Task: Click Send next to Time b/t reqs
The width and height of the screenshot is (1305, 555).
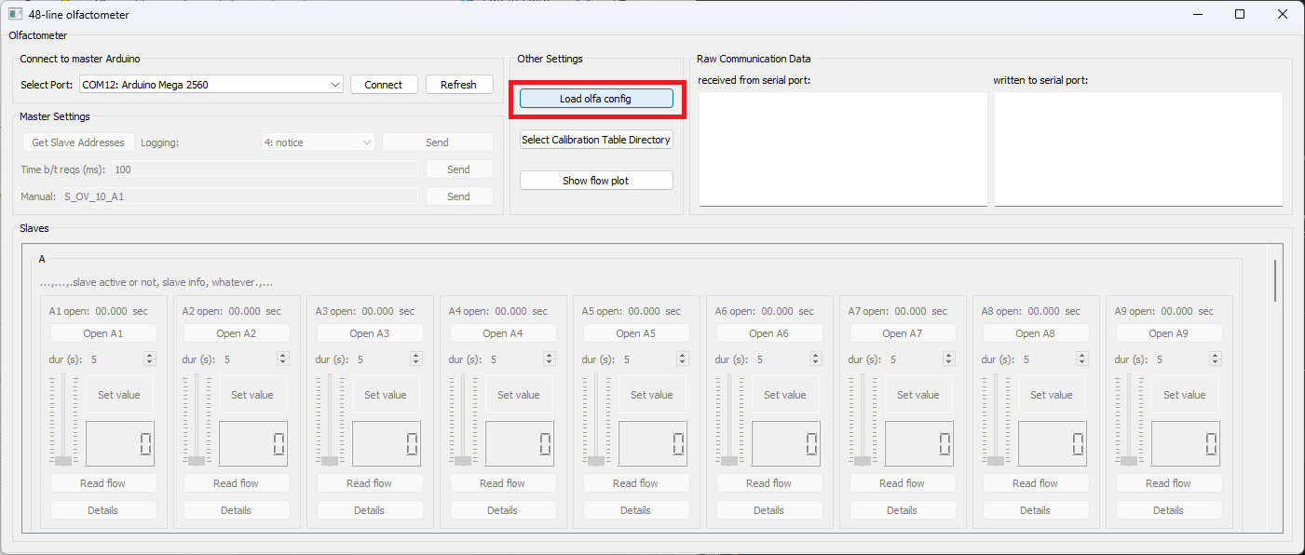Action: [459, 169]
